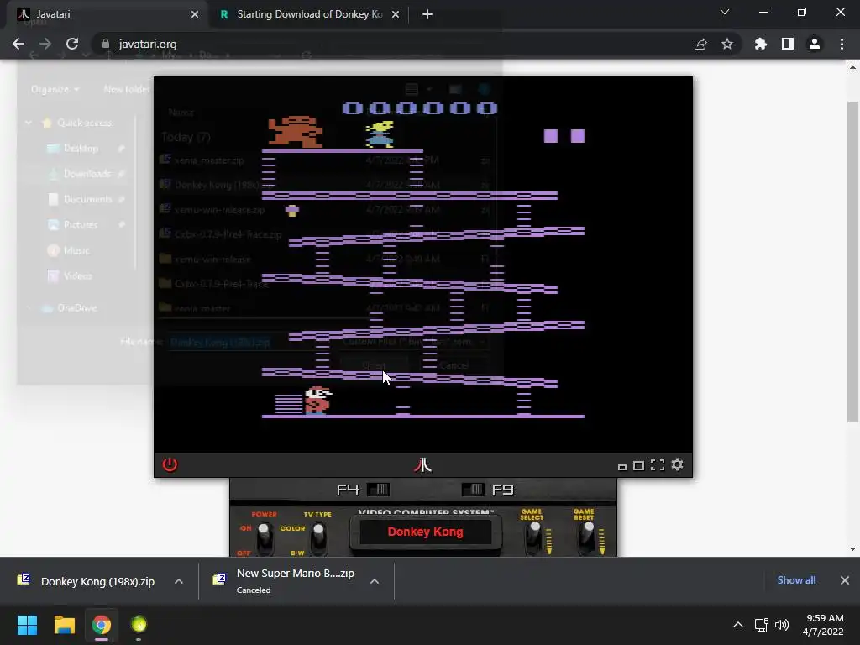Switch to the Javatari tab
This screenshot has width=860, height=645.
pos(107,14)
